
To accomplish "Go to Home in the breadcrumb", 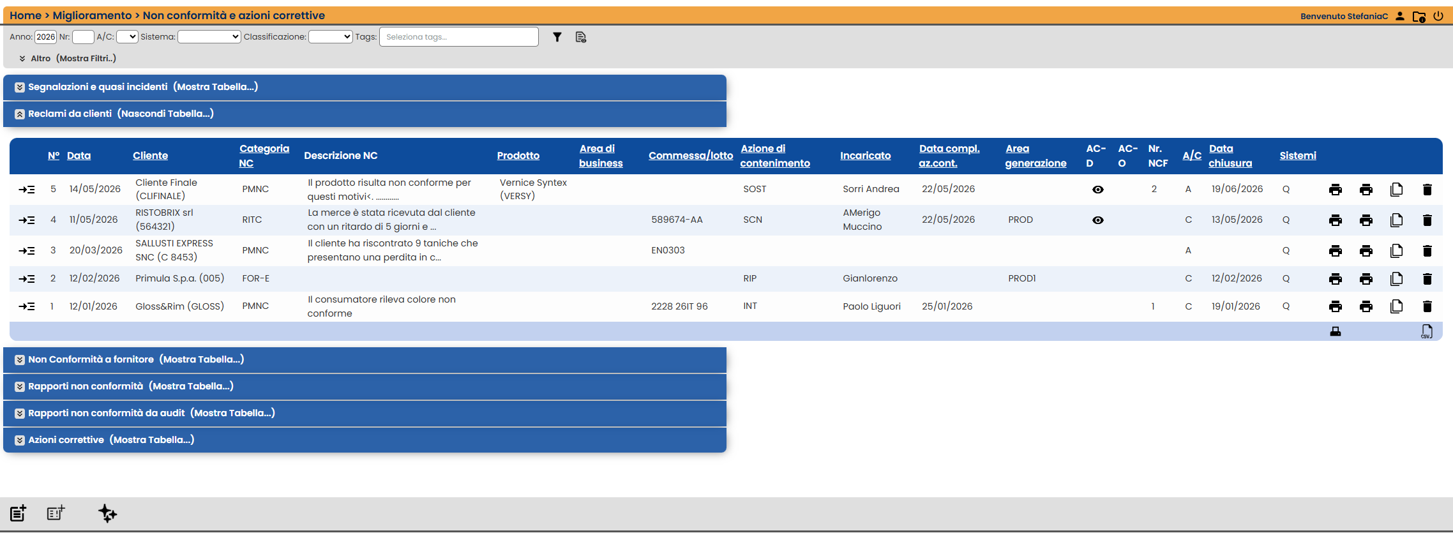I will click(26, 15).
